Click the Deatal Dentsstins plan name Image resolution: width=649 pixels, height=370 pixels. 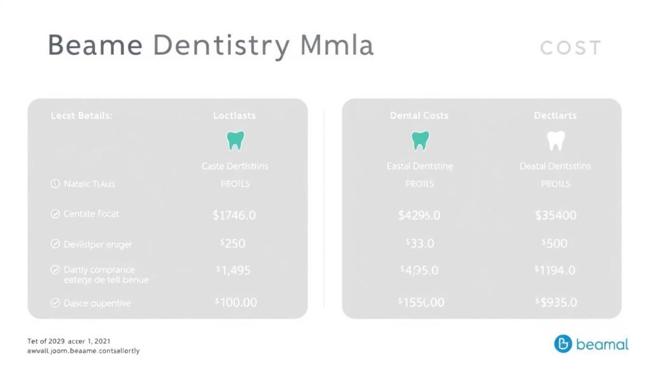tap(555, 166)
